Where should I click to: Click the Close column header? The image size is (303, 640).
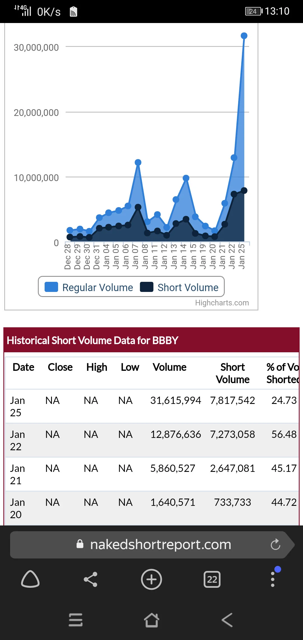60,367
